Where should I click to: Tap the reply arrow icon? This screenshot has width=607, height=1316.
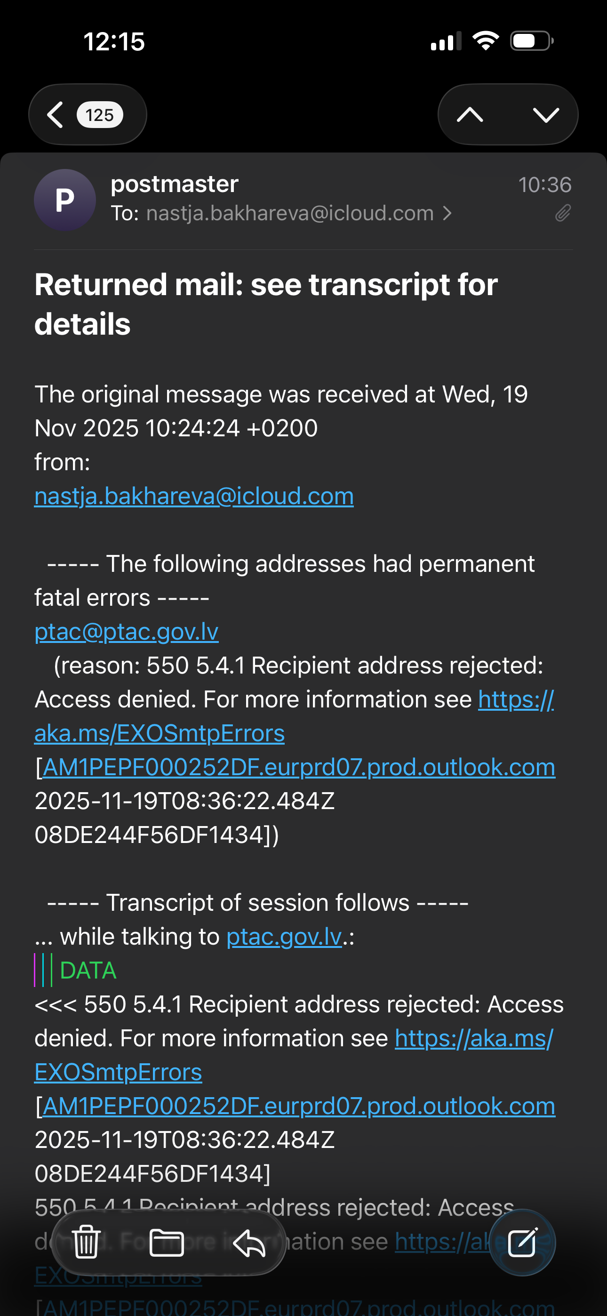pos(249,1242)
